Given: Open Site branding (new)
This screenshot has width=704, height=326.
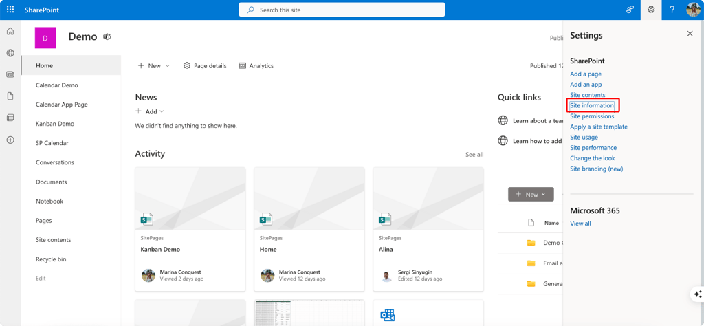Looking at the screenshot, I should (597, 169).
